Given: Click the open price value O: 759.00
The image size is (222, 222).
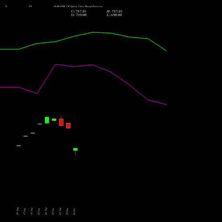Looking at the screenshot, I should pos(79,15).
